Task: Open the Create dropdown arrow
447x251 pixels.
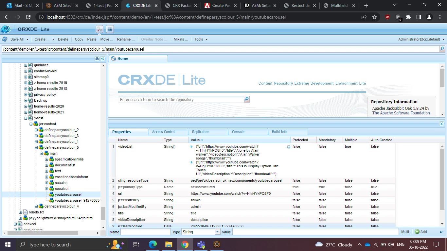Action: 53,39
